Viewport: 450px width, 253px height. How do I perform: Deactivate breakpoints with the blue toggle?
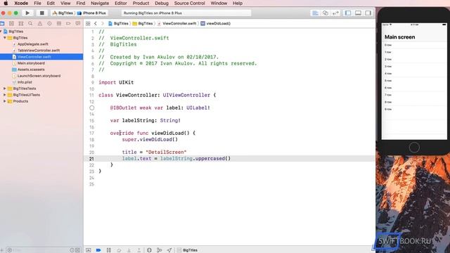click(x=98, y=250)
